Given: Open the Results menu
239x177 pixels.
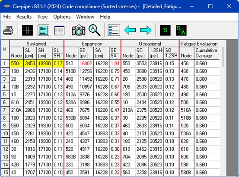Looking at the screenshot, I should [24, 17].
